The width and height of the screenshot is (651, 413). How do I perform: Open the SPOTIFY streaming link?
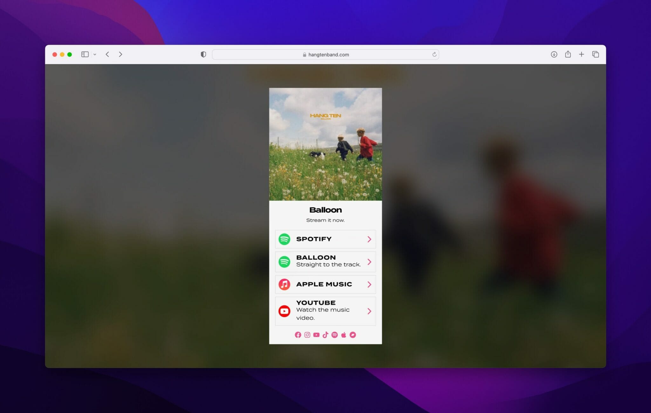[x=325, y=239]
